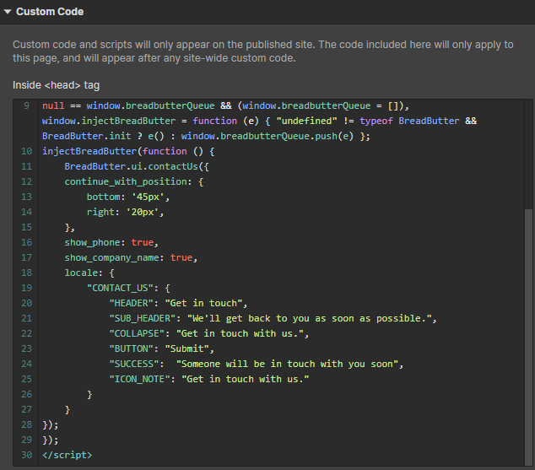Click the continue_with_position property line
This screenshot has width=535, height=470.
[x=133, y=181]
